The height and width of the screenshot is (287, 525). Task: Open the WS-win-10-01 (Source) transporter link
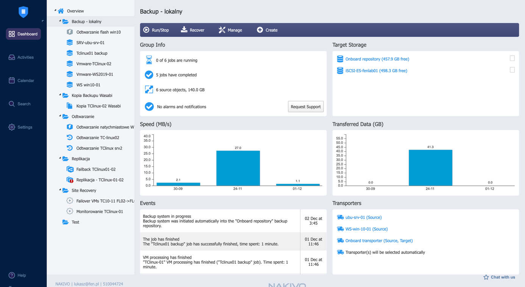366,229
